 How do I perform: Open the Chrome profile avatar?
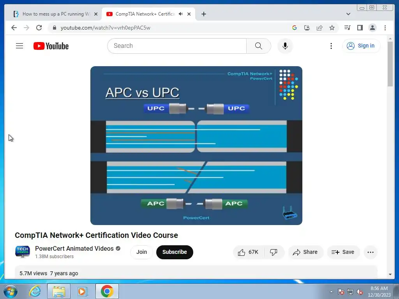pos(372,28)
